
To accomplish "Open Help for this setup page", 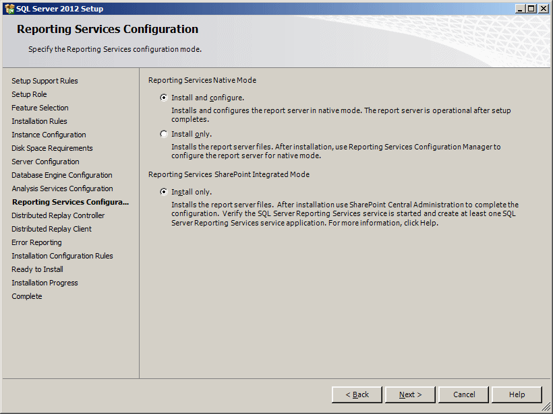I will click(x=517, y=394).
